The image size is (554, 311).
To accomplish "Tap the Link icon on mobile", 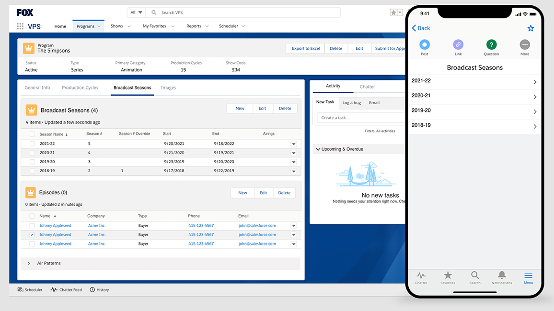I will 458,45.
